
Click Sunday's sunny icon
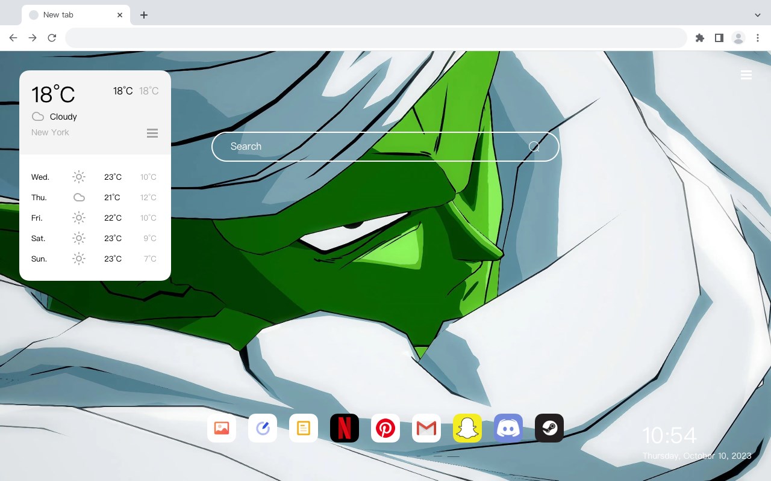tap(79, 259)
